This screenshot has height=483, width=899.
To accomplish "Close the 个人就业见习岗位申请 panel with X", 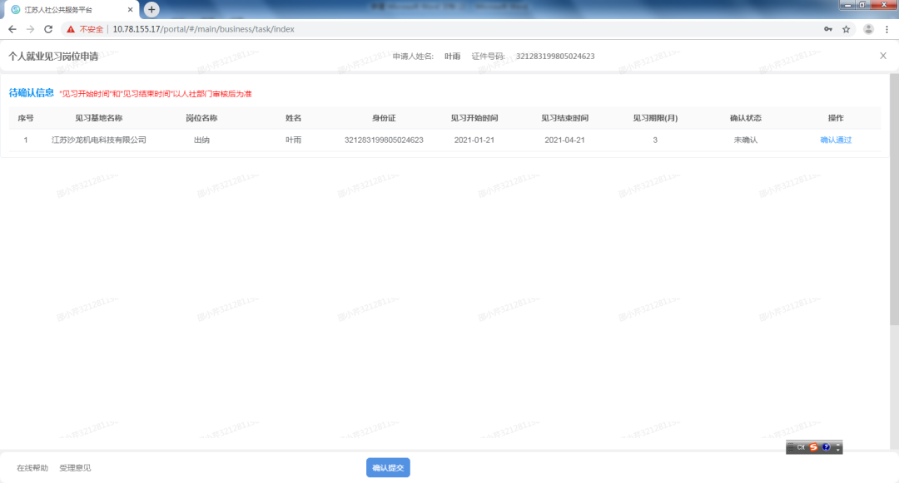I will pyautogui.click(x=883, y=56).
